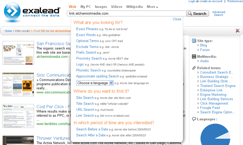Open Thrower Ventures result thumbnail

pyautogui.click(x=18, y=140)
